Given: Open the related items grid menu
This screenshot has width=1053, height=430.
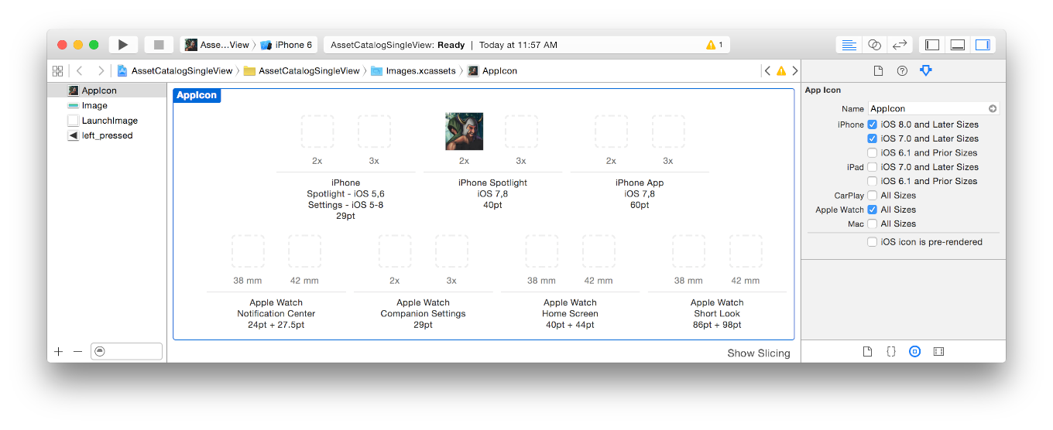Looking at the screenshot, I should tap(57, 70).
